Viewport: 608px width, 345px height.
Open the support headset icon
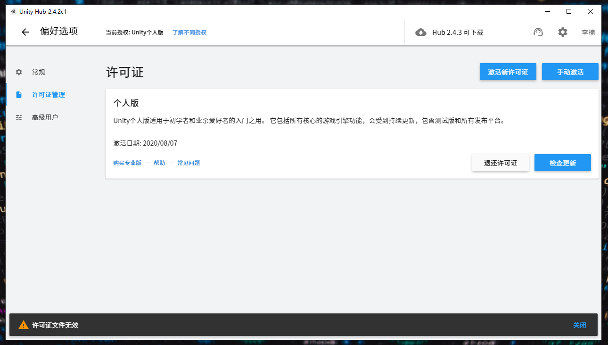pos(538,32)
